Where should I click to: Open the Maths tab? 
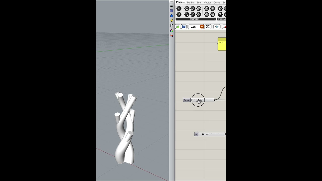click(190, 3)
